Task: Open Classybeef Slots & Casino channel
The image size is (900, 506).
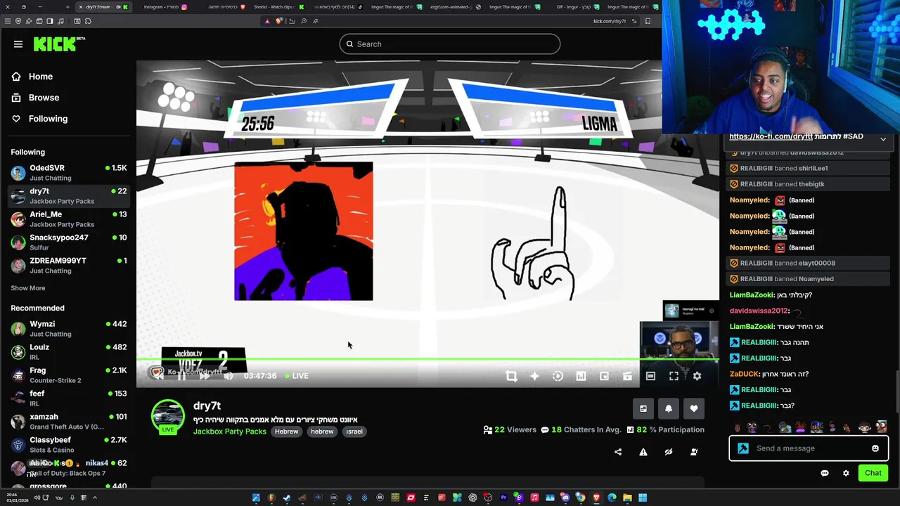Action: (x=68, y=445)
